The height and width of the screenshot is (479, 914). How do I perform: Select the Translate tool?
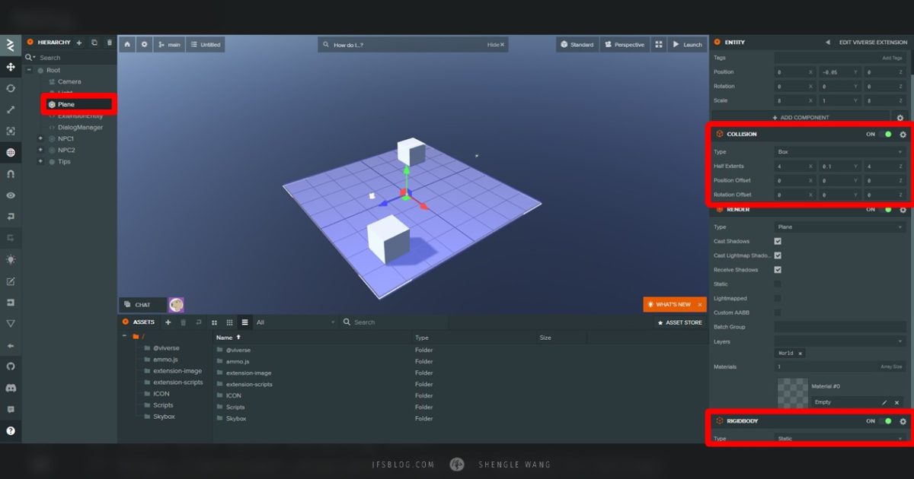[x=11, y=67]
